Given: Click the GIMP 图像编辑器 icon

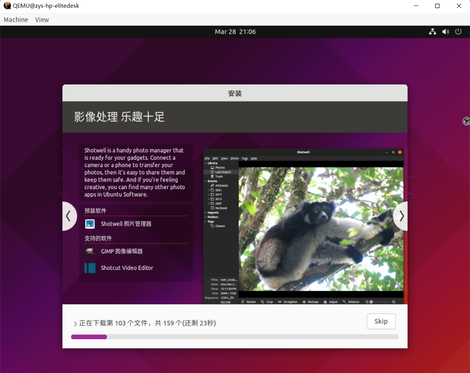Looking at the screenshot, I should 90,251.
